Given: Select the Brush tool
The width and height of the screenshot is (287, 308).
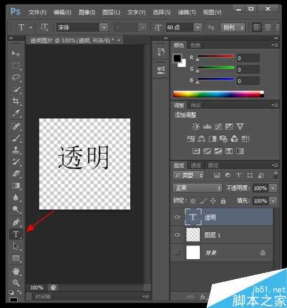Looking at the screenshot, I should click(15, 138).
